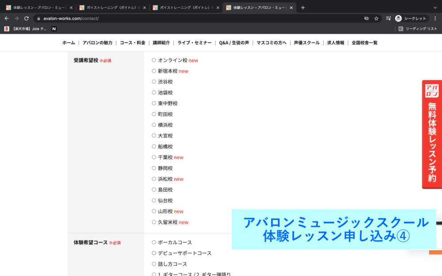This screenshot has height=276, width=442.
Task: Click the 体験希望コース field label
Action: pos(91,242)
